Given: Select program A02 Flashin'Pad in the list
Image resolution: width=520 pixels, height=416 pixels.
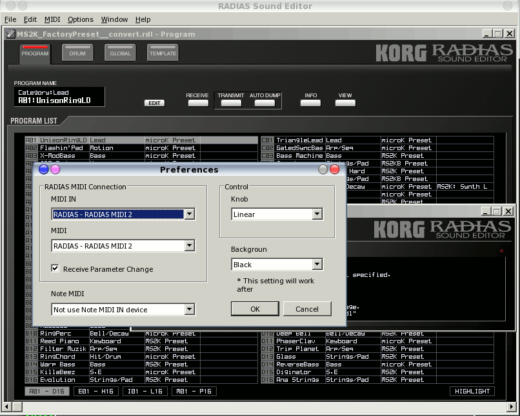Looking at the screenshot, I should [141, 148].
